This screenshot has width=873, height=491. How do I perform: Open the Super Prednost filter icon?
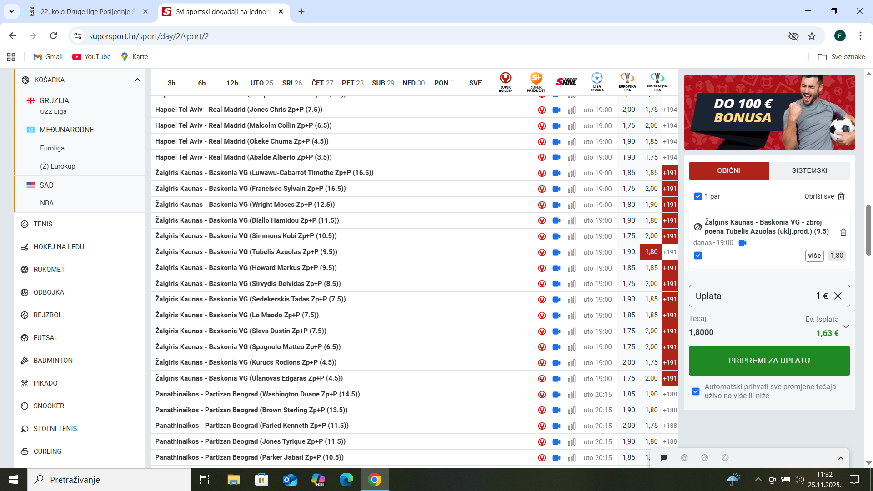[536, 81]
